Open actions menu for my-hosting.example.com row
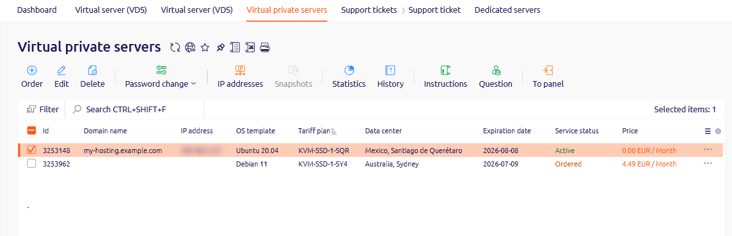 708,150
